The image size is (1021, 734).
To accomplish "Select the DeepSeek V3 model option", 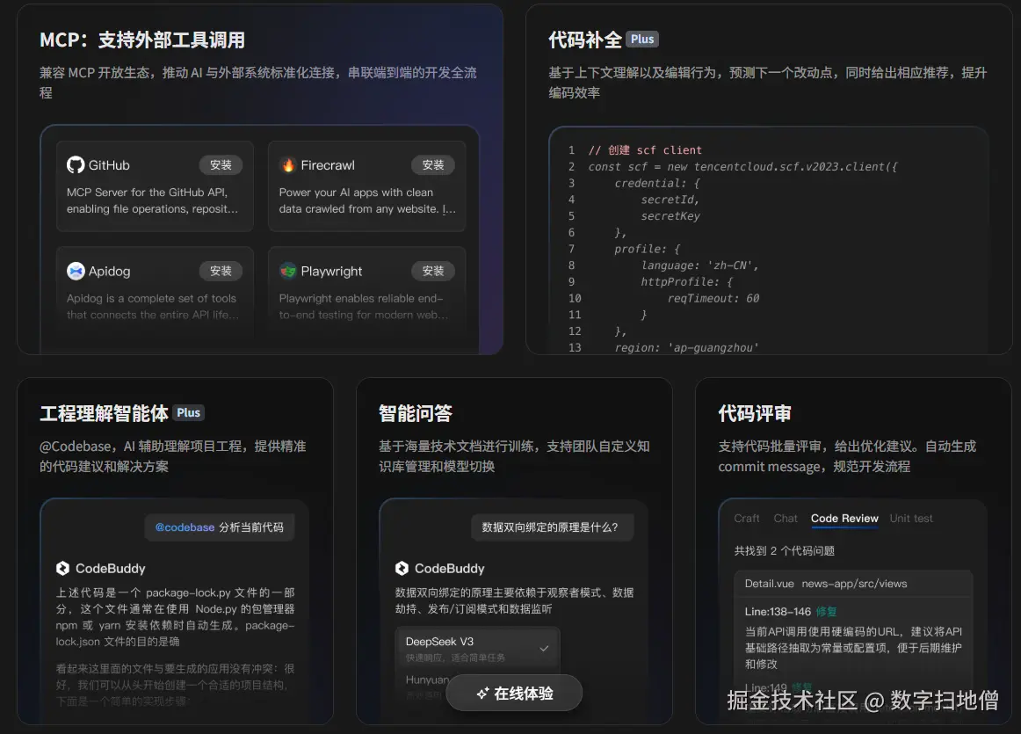I will click(x=477, y=649).
